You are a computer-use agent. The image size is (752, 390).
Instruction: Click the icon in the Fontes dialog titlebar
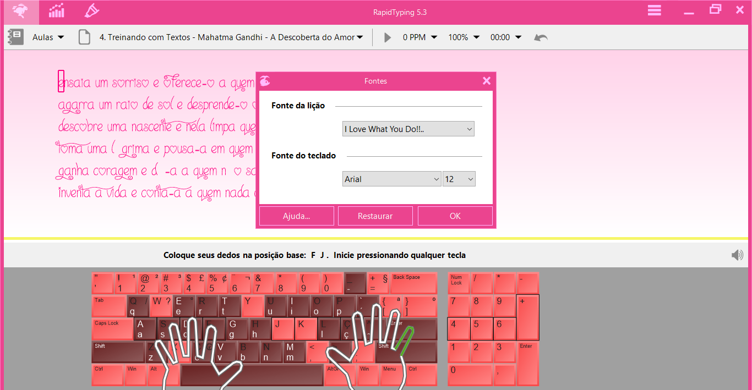(265, 80)
